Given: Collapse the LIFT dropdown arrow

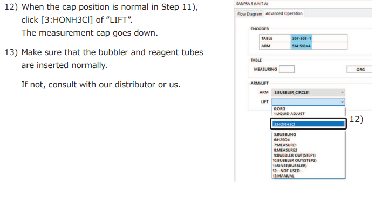Looking at the screenshot, I should pyautogui.click(x=342, y=101).
